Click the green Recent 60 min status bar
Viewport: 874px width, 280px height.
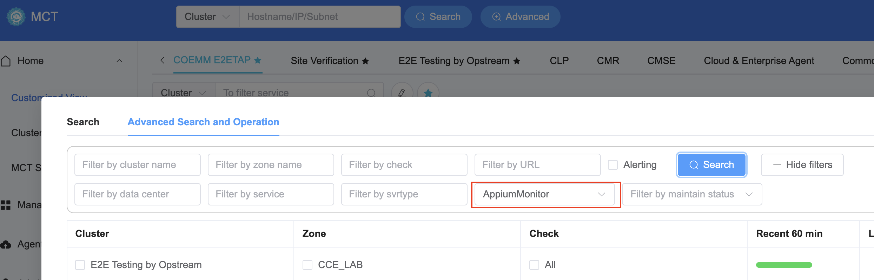tap(784, 265)
